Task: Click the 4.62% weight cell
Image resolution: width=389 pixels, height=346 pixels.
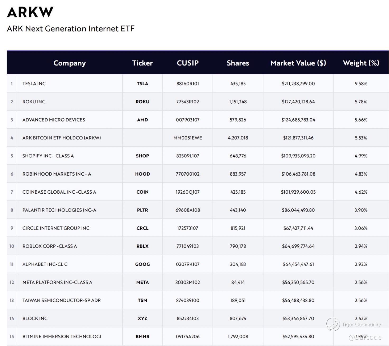Action: pos(361,192)
